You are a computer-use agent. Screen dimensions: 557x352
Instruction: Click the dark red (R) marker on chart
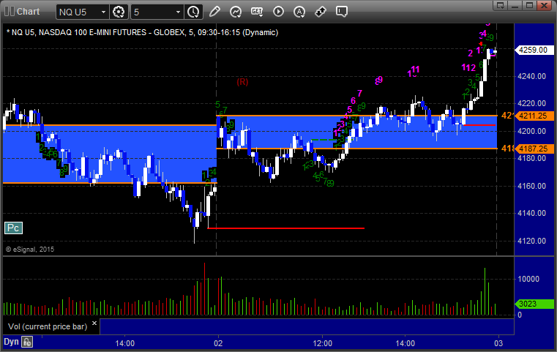click(242, 82)
